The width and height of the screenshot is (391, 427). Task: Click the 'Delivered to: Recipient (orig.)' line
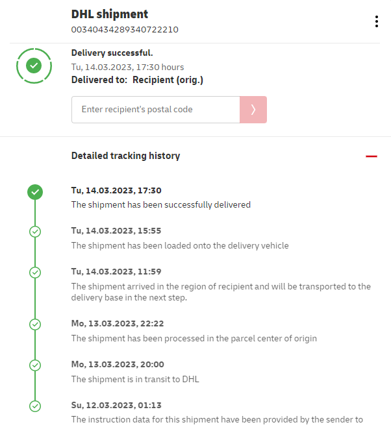click(137, 80)
